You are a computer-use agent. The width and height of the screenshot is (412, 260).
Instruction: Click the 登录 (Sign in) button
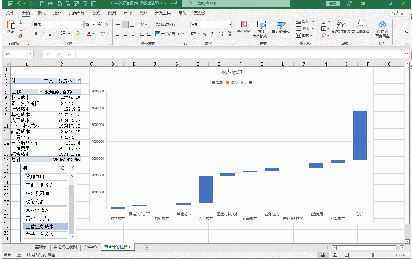(x=333, y=4)
